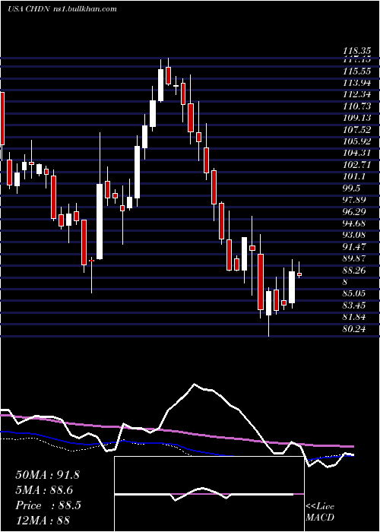Click inside the MACD inset box
Viewport: 380px width, 532px height.
point(209,494)
